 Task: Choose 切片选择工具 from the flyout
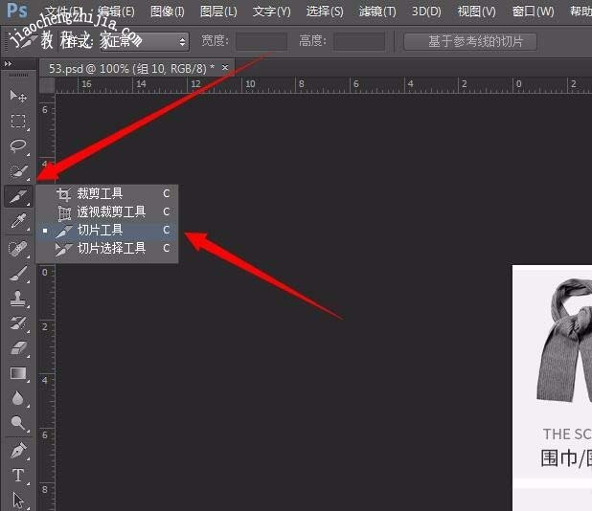107,248
